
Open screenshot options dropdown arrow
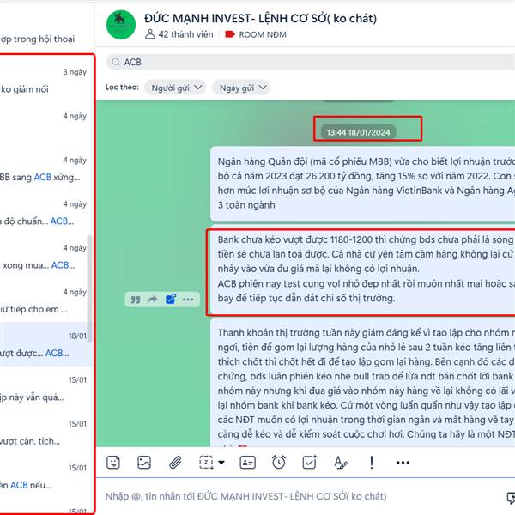(221, 463)
